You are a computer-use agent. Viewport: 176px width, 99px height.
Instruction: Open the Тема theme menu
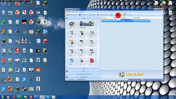pyautogui.click(x=73, y=12)
